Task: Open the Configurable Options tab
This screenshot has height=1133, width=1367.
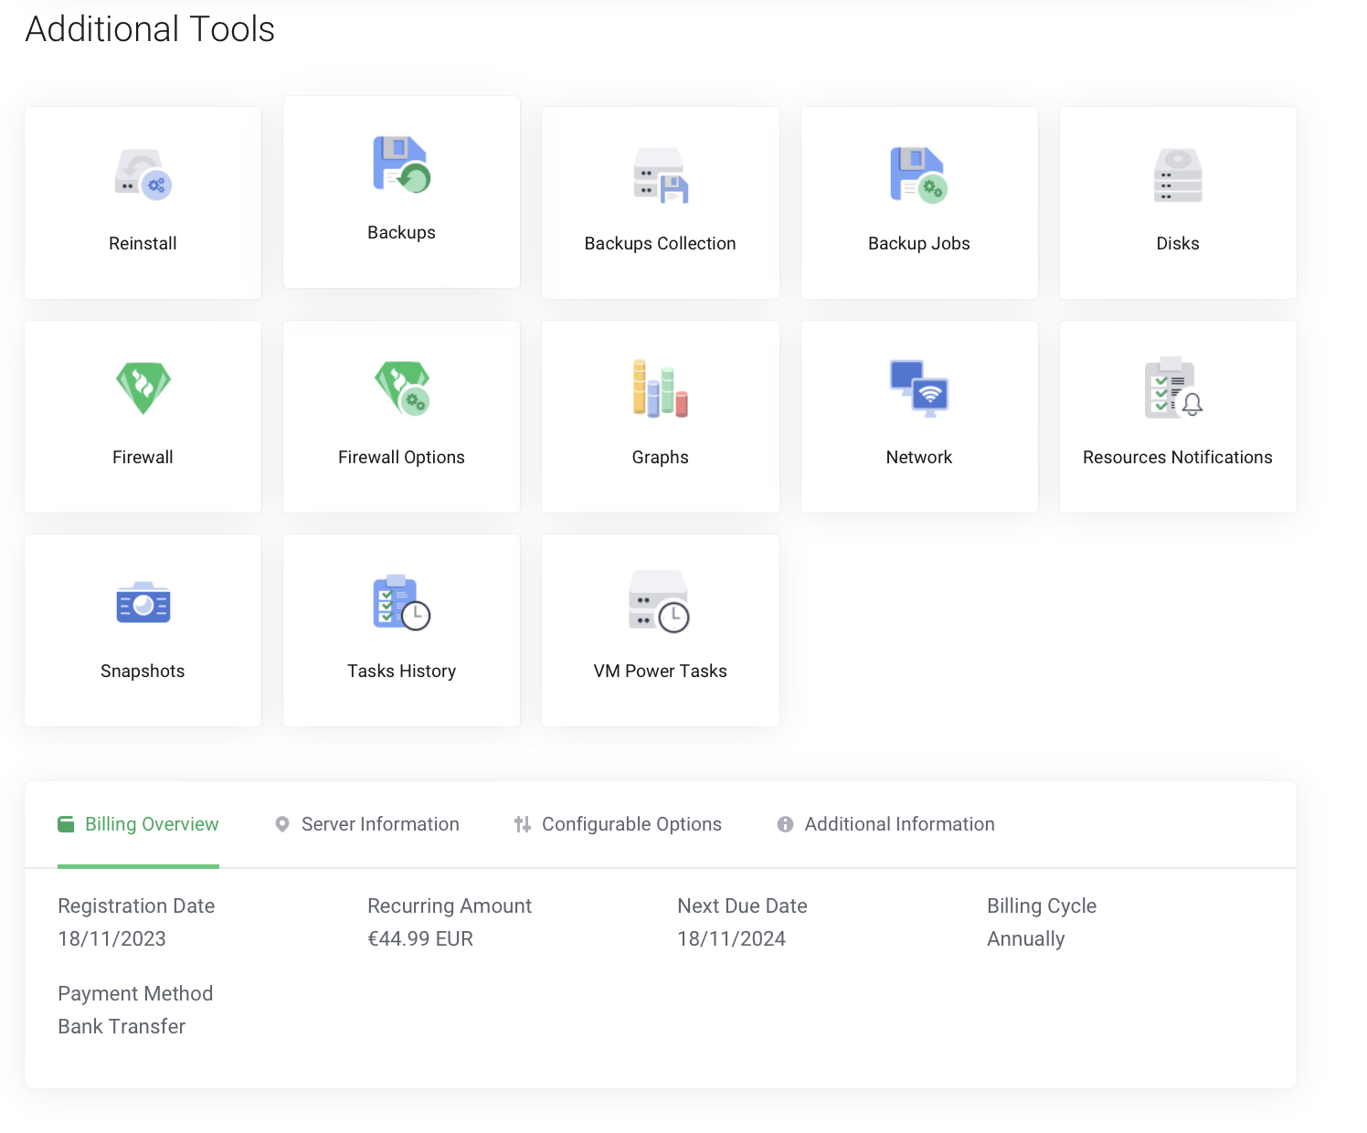Action: 619,824
